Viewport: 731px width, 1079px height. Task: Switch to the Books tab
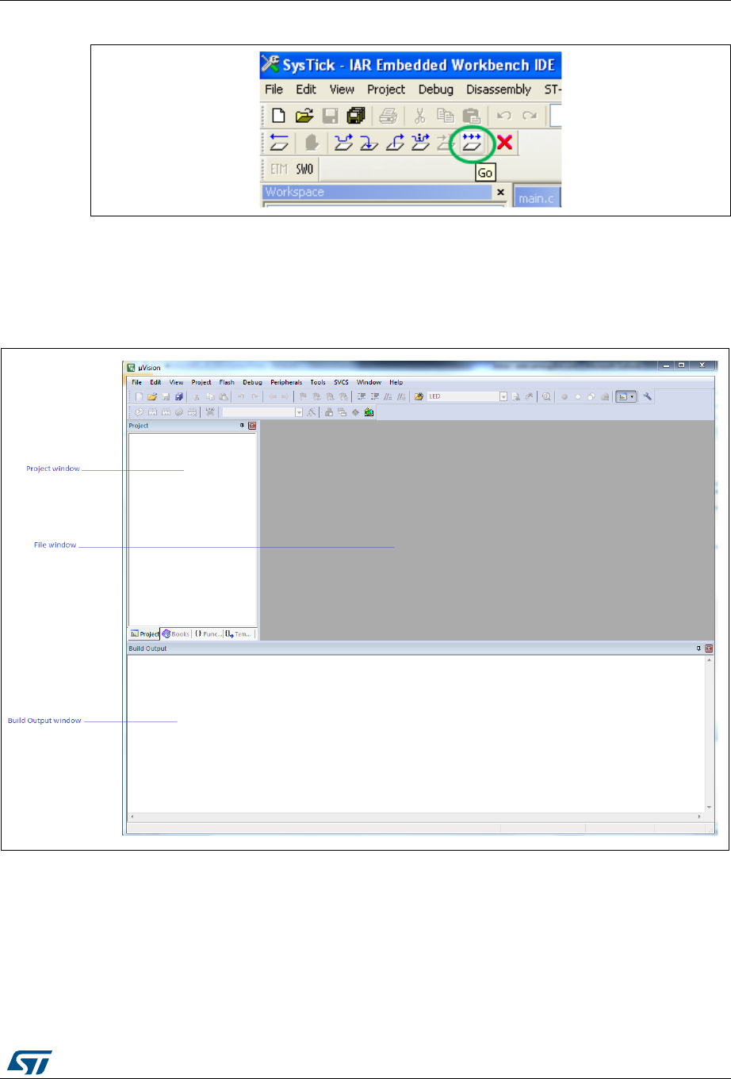pos(176,634)
